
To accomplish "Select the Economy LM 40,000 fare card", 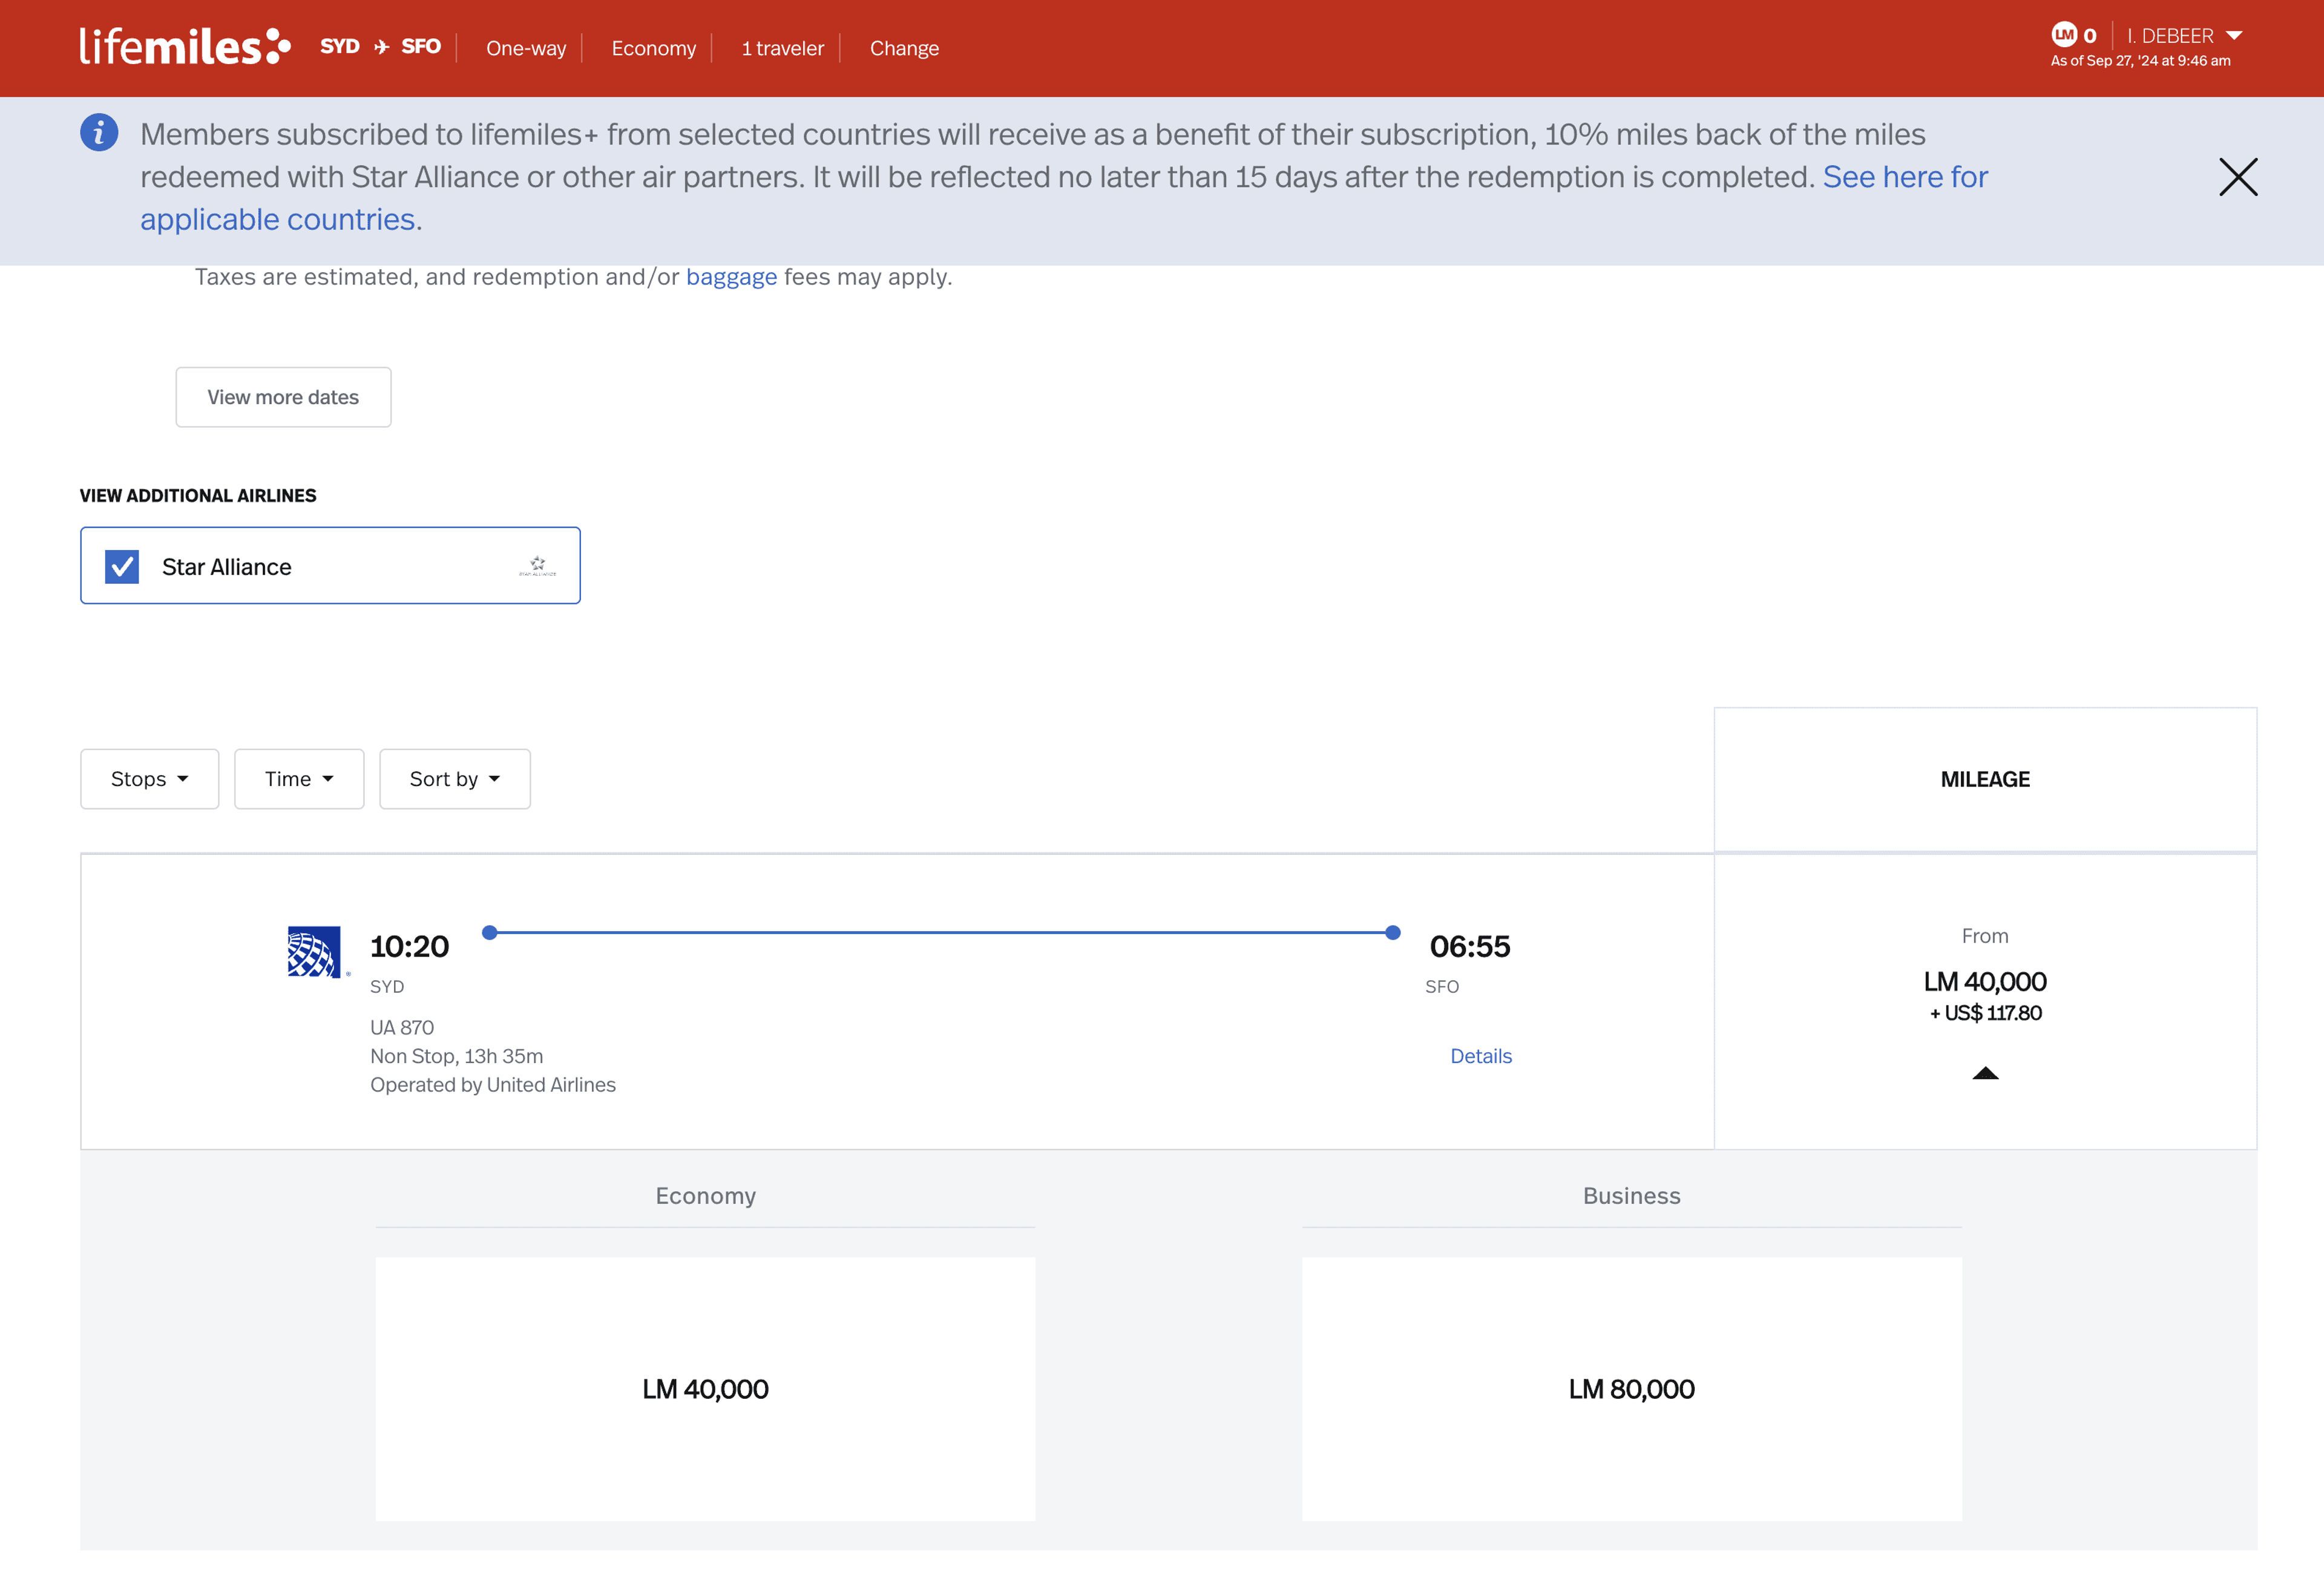I will [705, 1388].
